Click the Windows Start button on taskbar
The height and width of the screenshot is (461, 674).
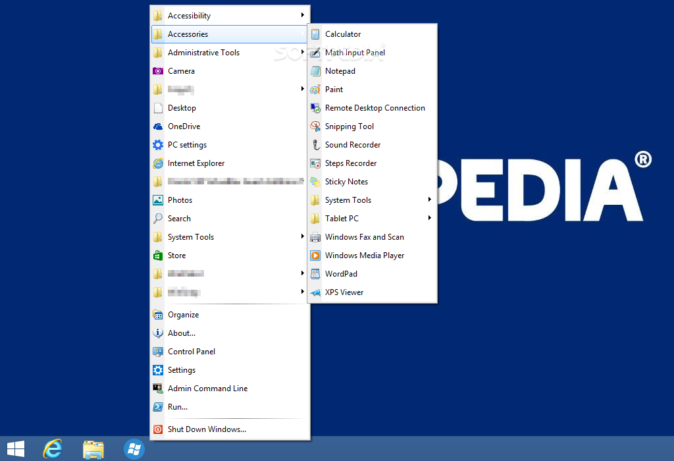click(16, 449)
